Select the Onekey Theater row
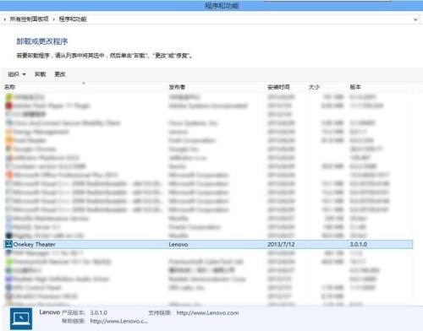 coord(208,244)
